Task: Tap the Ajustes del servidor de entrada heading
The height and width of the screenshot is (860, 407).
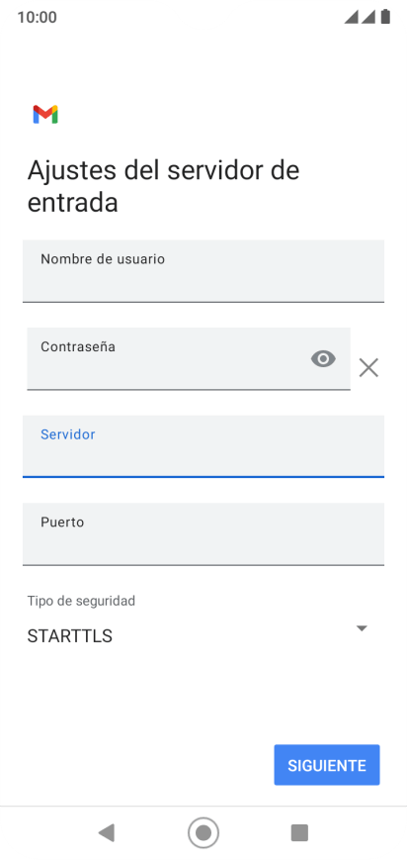Action: (163, 186)
